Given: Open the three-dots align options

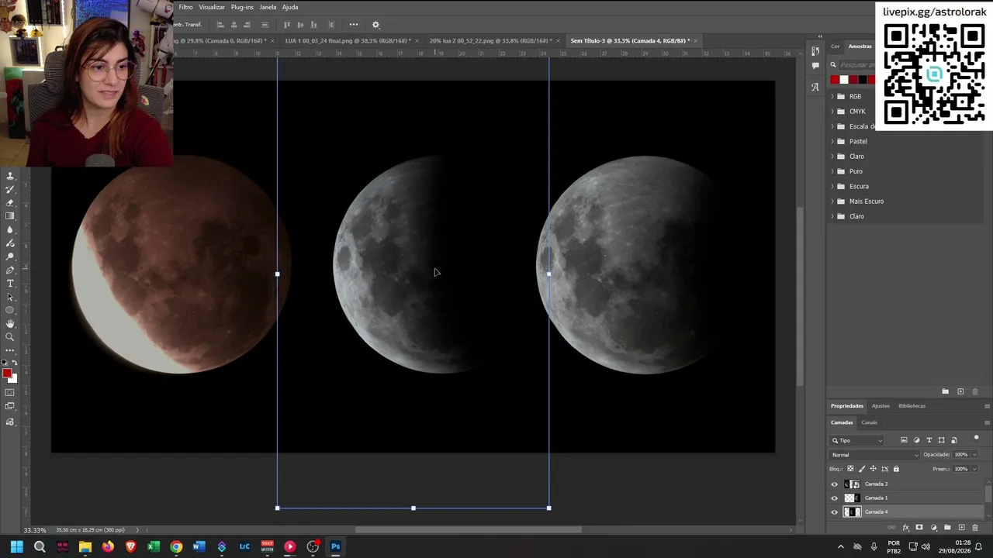Looking at the screenshot, I should coord(354,25).
